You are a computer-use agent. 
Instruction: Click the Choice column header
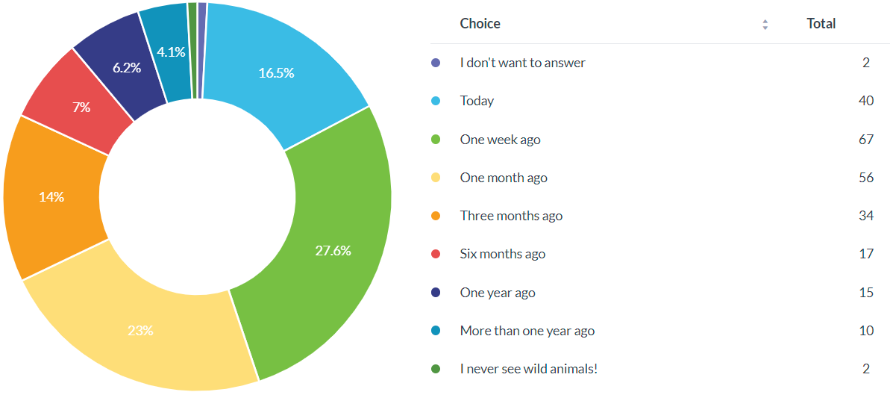(x=480, y=24)
